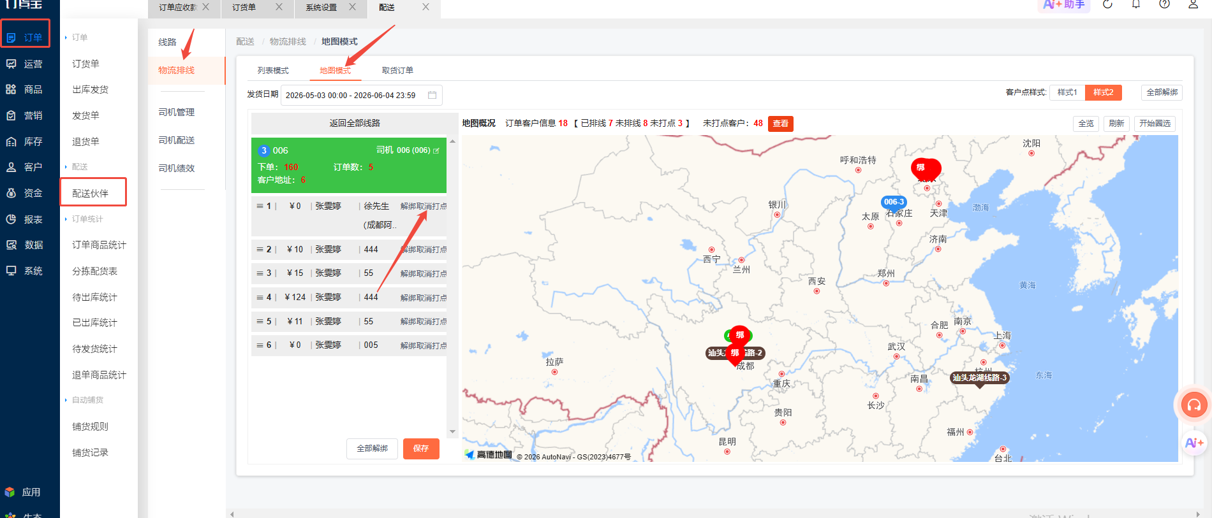The image size is (1212, 518).
Task: Switch to the 取货订单 tab
Action: pos(397,70)
